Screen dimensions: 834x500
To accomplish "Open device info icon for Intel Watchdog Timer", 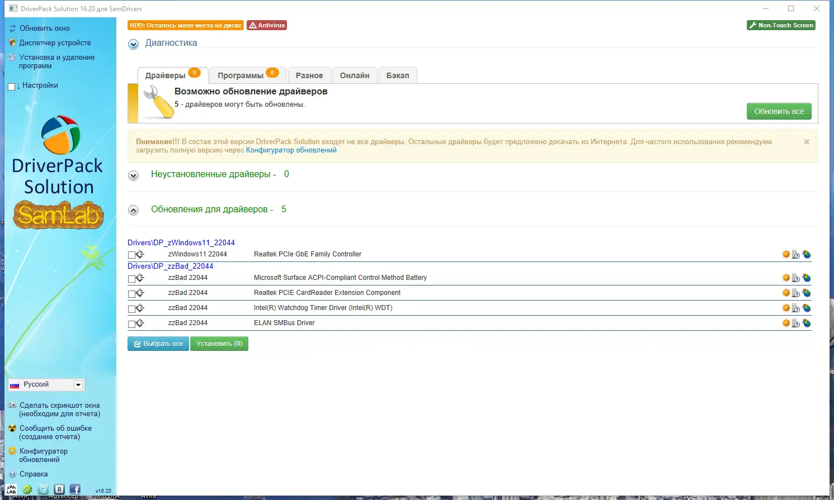I will click(795, 308).
